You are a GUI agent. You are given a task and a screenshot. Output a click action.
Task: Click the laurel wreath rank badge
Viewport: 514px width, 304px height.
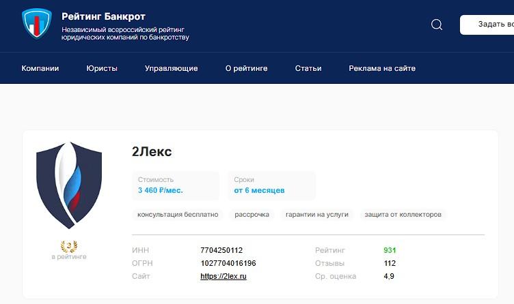(x=69, y=246)
